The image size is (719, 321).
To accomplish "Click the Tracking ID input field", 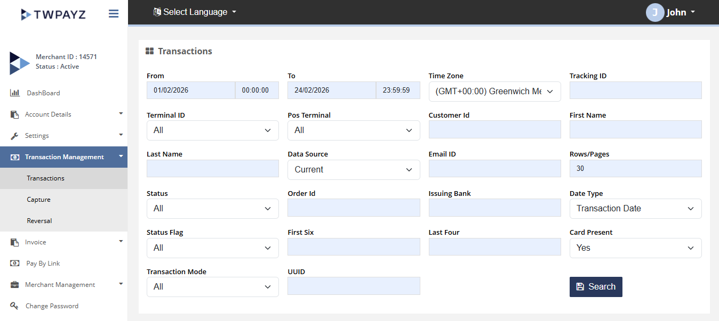I will (x=635, y=90).
